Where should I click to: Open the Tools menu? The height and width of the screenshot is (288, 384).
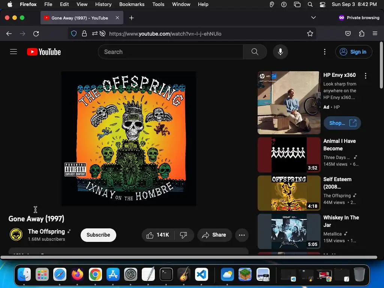point(158,4)
